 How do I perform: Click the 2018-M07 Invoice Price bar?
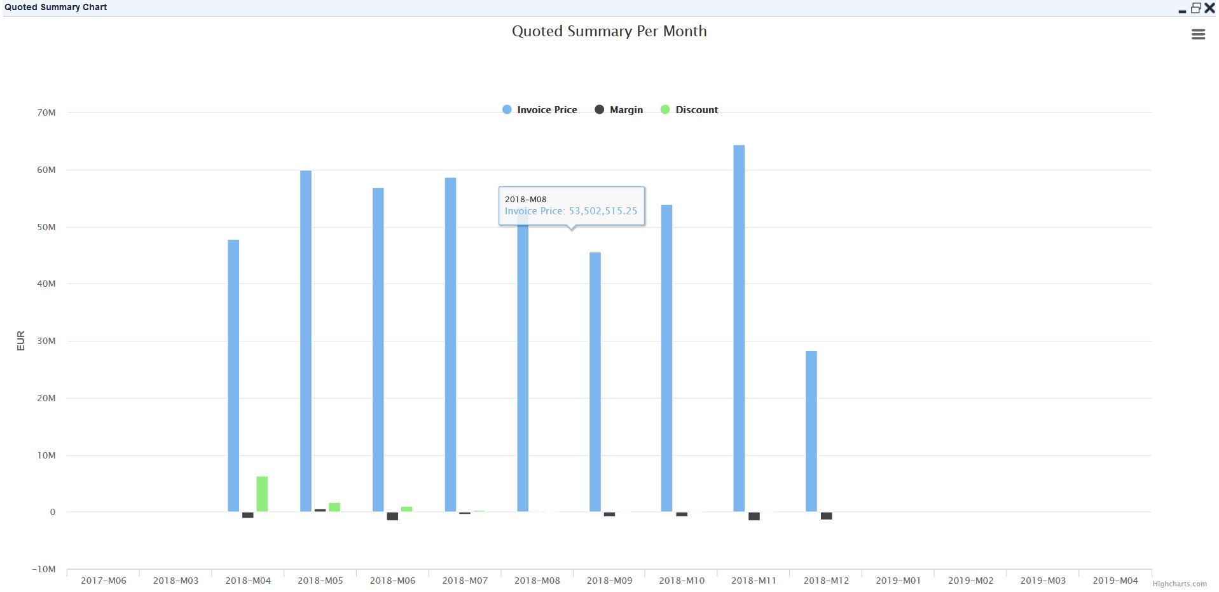click(450, 344)
